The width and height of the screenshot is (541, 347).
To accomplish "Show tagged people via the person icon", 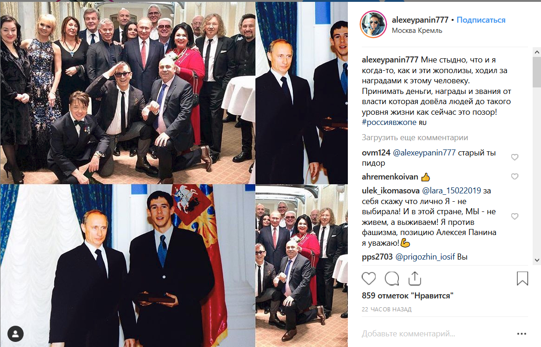I will point(16,334).
